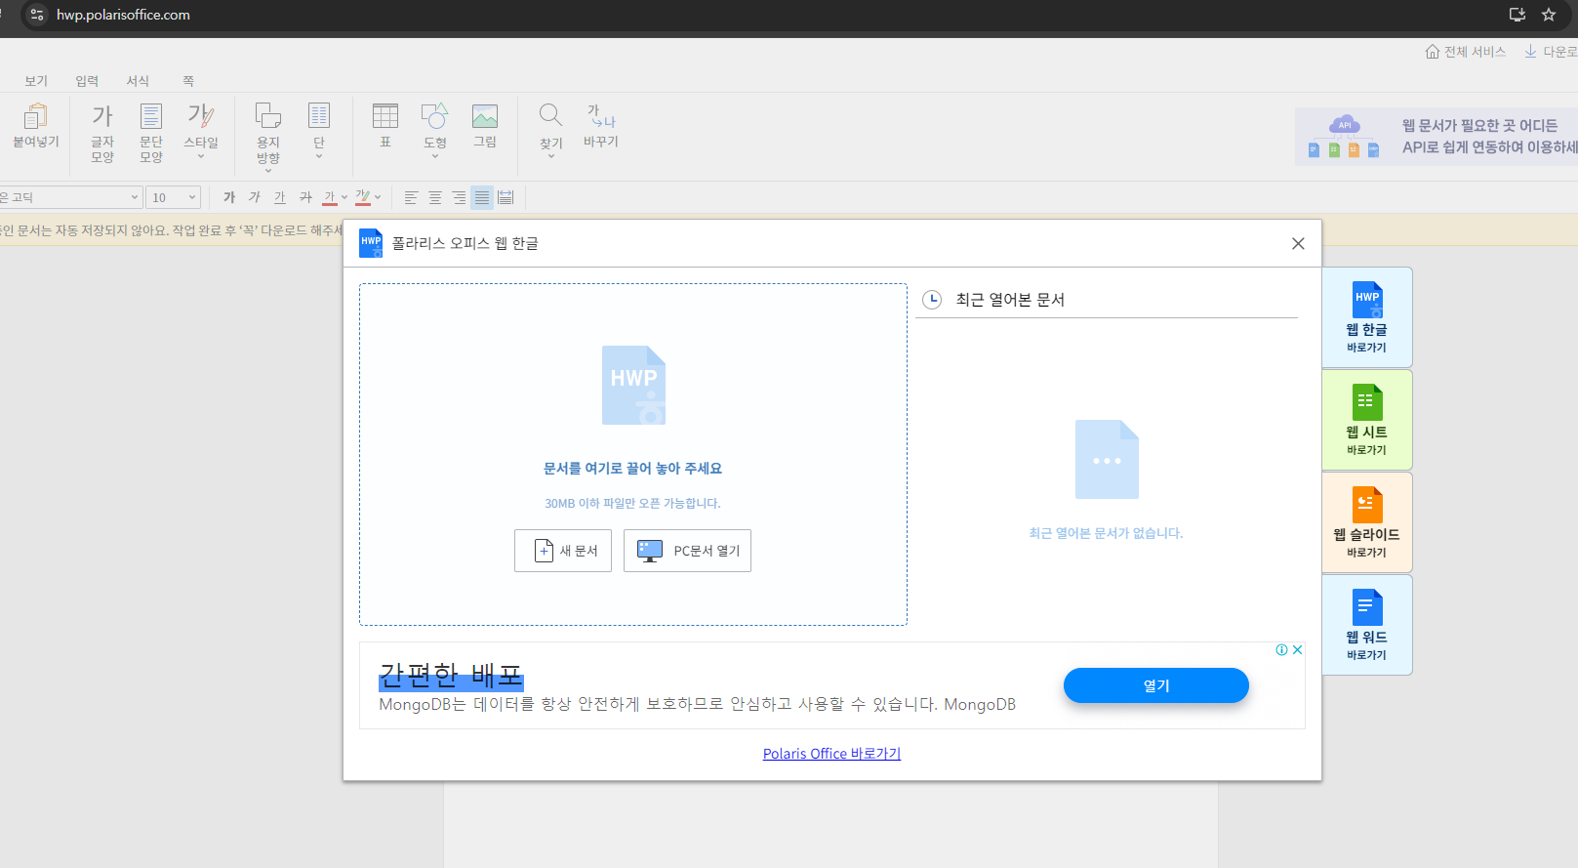Image resolution: width=1578 pixels, height=868 pixels.
Task: Click the browser site info icon
Action: (x=37, y=15)
